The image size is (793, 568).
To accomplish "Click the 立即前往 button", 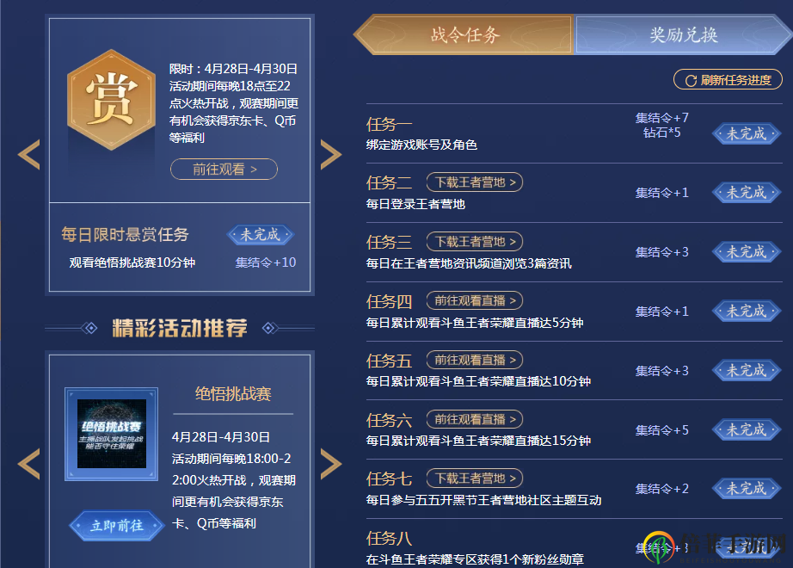I will (x=117, y=526).
